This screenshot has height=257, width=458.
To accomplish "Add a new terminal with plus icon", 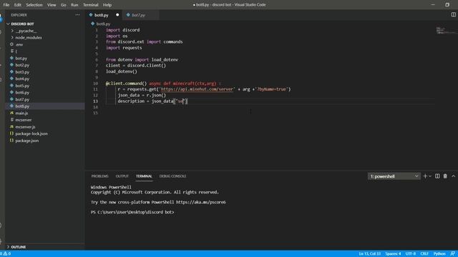I will click(425, 176).
